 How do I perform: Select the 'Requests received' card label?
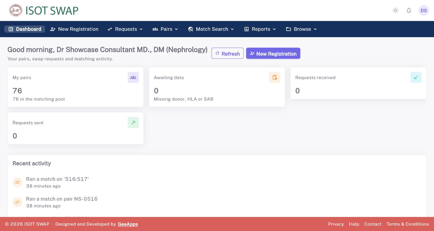(x=315, y=78)
